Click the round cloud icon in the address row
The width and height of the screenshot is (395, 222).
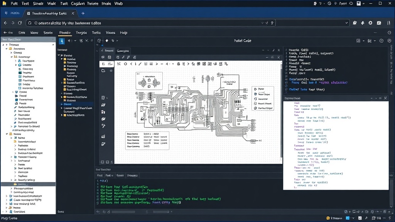point(370,23)
